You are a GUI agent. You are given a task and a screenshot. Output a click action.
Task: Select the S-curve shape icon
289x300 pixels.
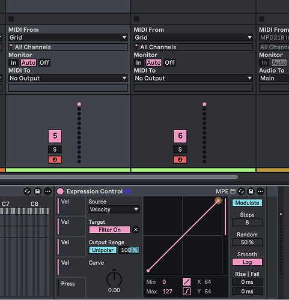click(187, 292)
